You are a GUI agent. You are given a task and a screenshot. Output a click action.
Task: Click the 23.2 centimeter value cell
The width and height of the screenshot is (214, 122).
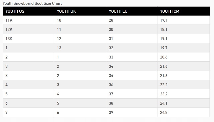[164, 94]
